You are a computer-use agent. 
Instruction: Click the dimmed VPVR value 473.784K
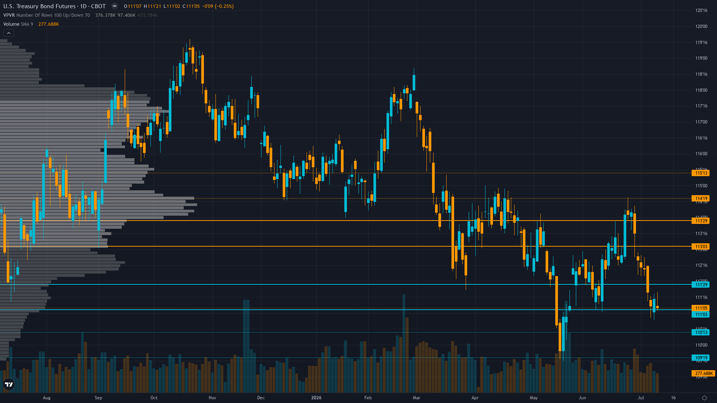[x=148, y=15]
